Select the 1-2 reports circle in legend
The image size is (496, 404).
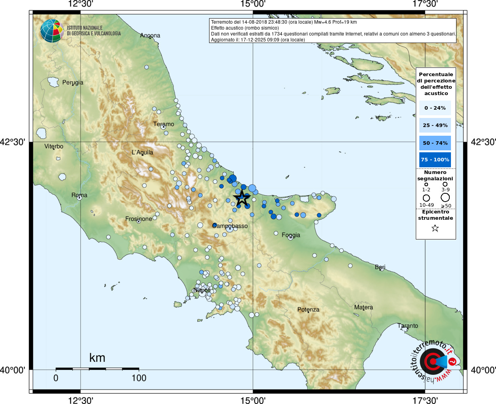(x=426, y=184)
